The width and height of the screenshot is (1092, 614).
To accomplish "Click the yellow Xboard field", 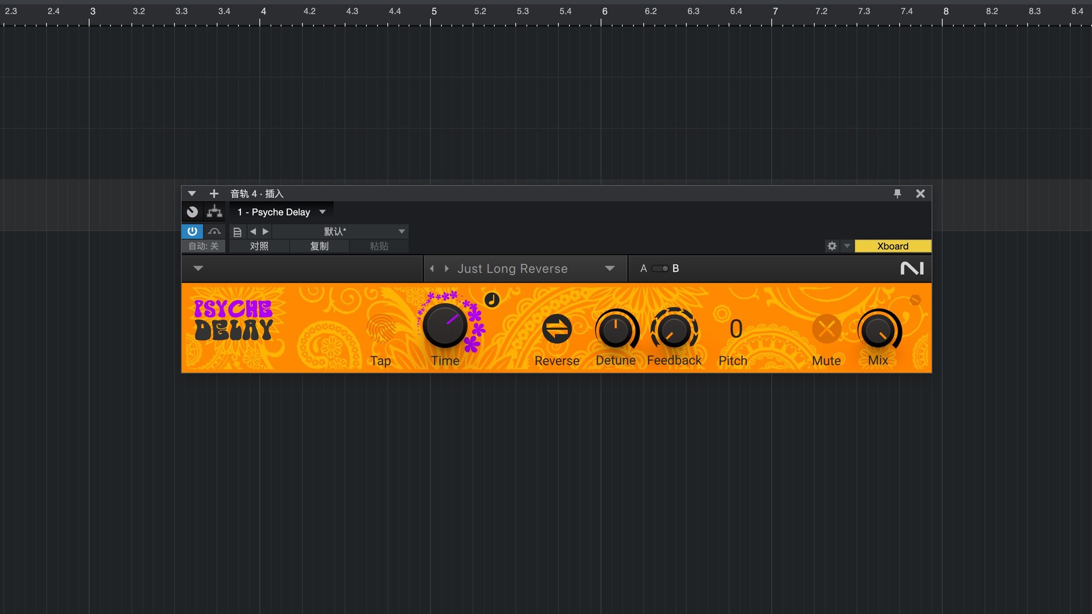I will 893,246.
